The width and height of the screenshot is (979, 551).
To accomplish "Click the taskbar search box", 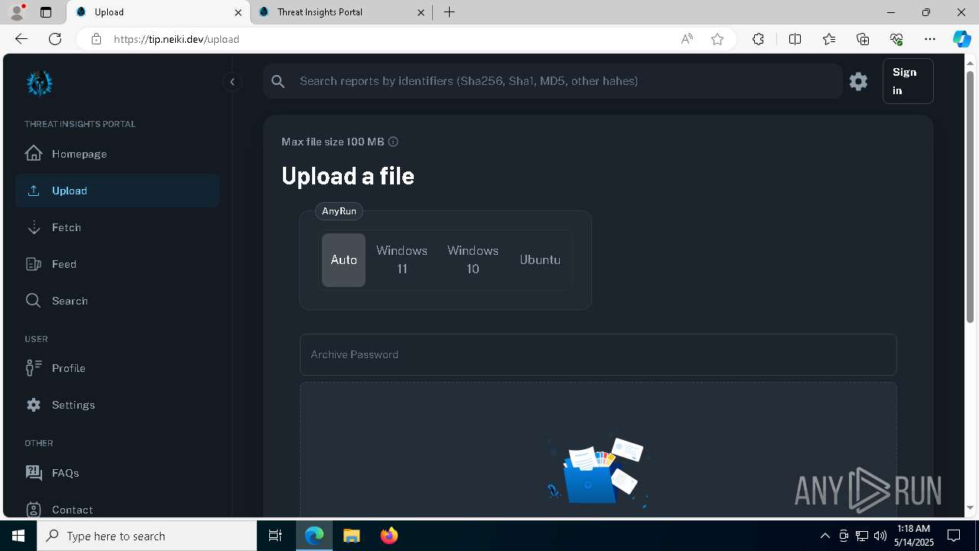I will pos(147,536).
